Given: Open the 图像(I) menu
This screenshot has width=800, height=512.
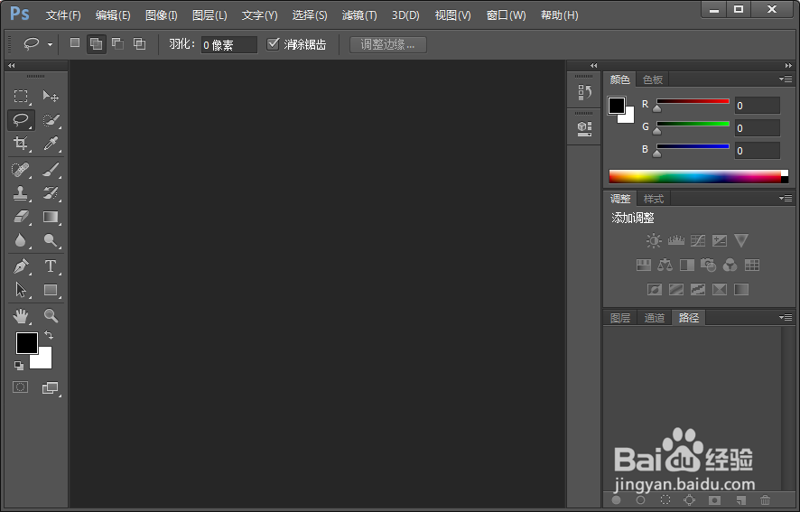Looking at the screenshot, I should point(162,15).
